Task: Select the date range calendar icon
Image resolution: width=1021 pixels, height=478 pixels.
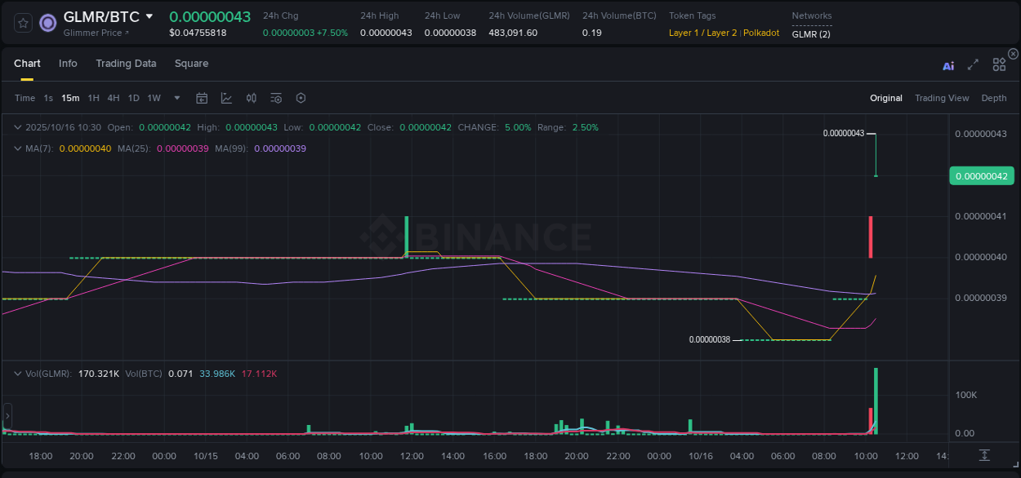Action: (x=202, y=98)
